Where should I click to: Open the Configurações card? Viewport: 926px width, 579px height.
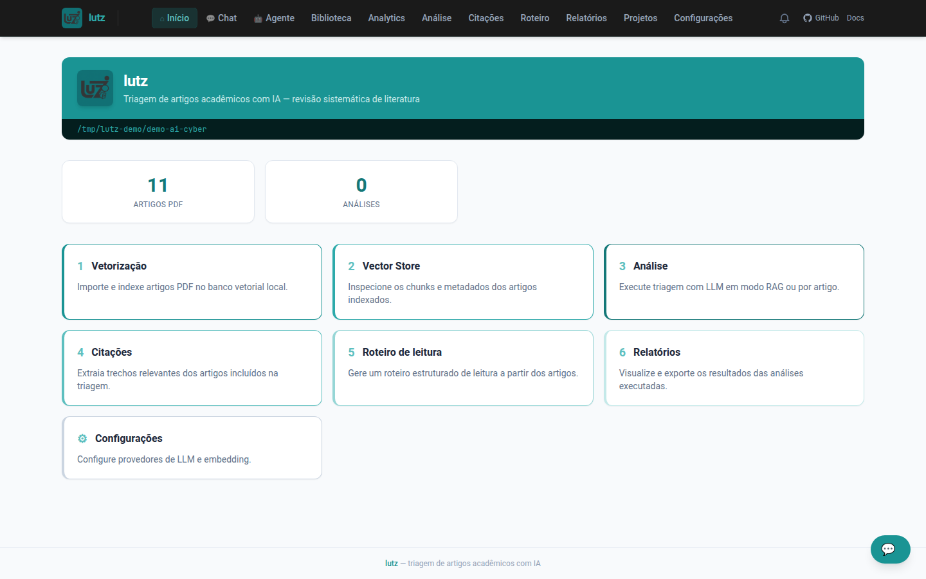[x=192, y=448]
